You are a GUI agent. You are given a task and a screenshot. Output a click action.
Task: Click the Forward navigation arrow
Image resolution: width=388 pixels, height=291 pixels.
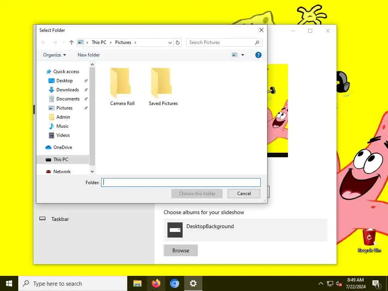click(x=55, y=42)
